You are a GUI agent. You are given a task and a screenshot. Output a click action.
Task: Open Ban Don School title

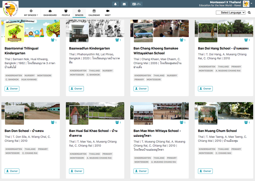pos(24,131)
